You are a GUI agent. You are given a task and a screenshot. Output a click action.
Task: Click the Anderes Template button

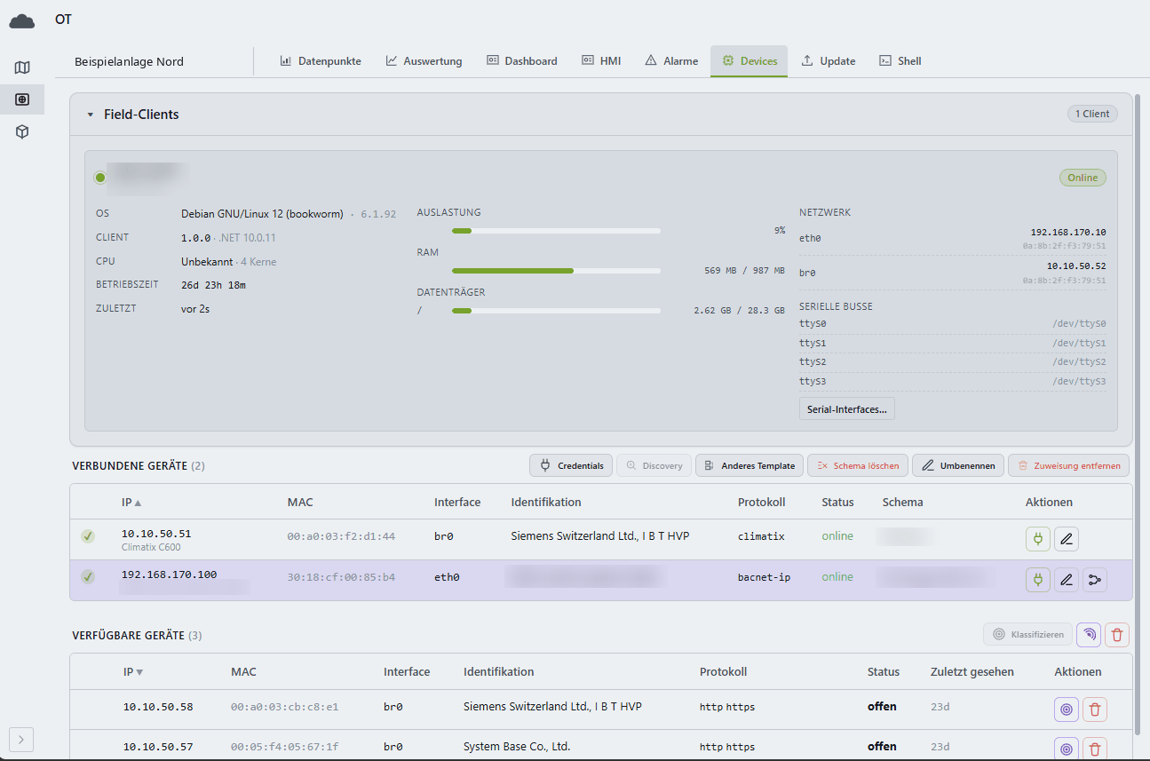749,465
